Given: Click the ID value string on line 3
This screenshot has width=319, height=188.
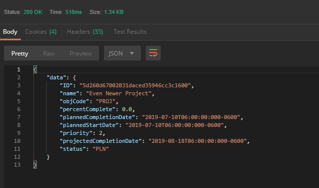Looking at the screenshot, I should coord(135,85).
